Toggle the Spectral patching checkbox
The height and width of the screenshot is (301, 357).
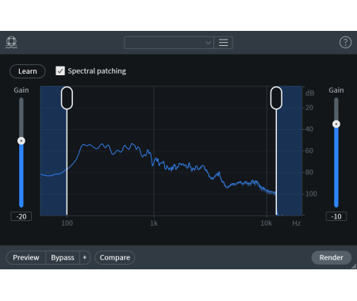pos(60,70)
